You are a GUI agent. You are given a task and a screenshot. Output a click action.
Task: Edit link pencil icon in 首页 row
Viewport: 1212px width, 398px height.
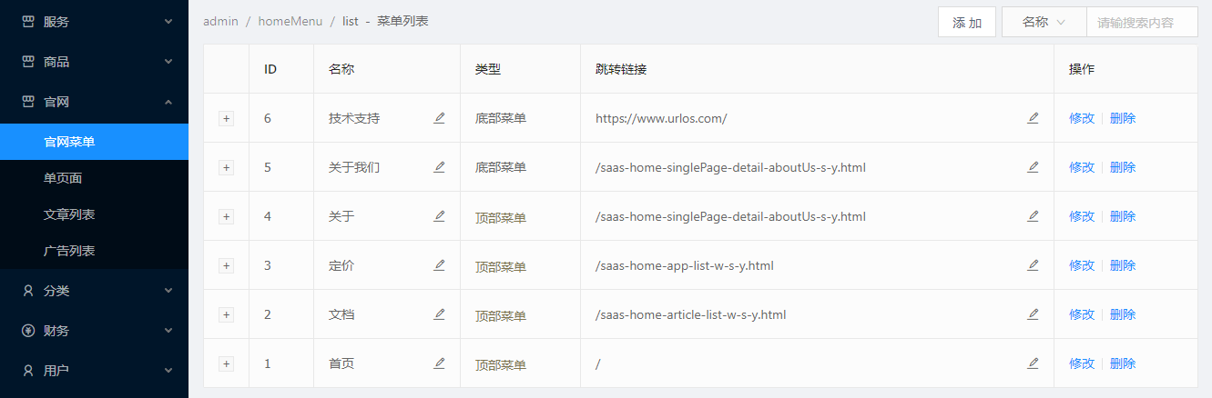1033,363
